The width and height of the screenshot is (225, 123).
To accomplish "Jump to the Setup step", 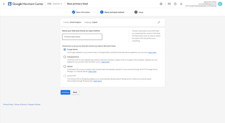I will point(139,12).
